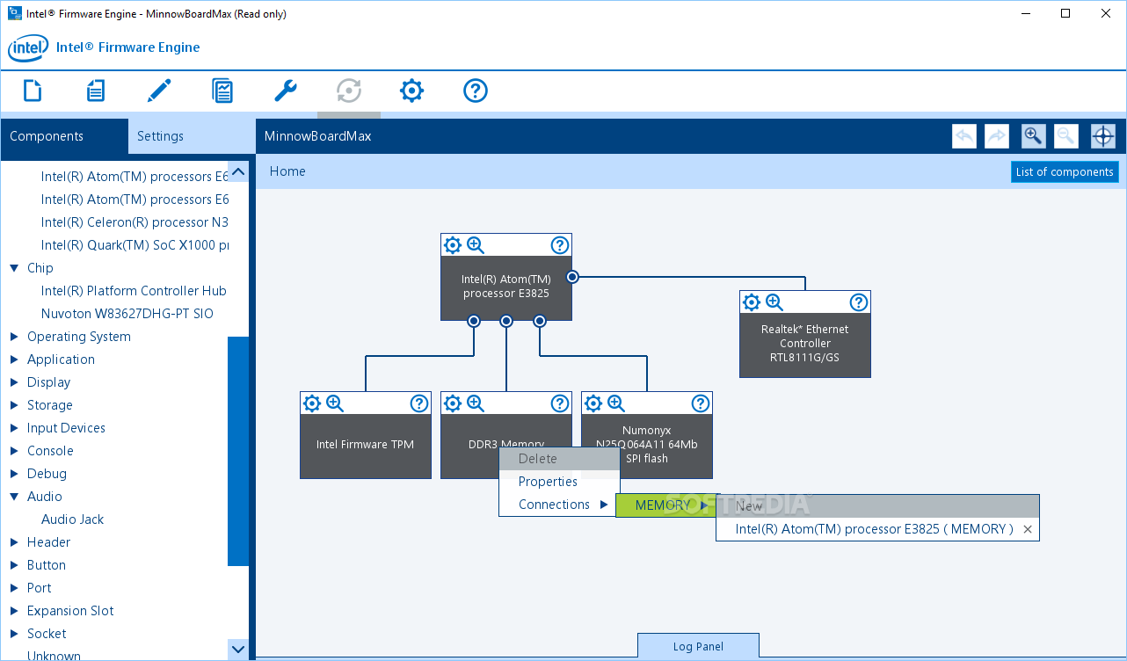Switch to the Components tab
The height and width of the screenshot is (661, 1127).
pos(64,136)
